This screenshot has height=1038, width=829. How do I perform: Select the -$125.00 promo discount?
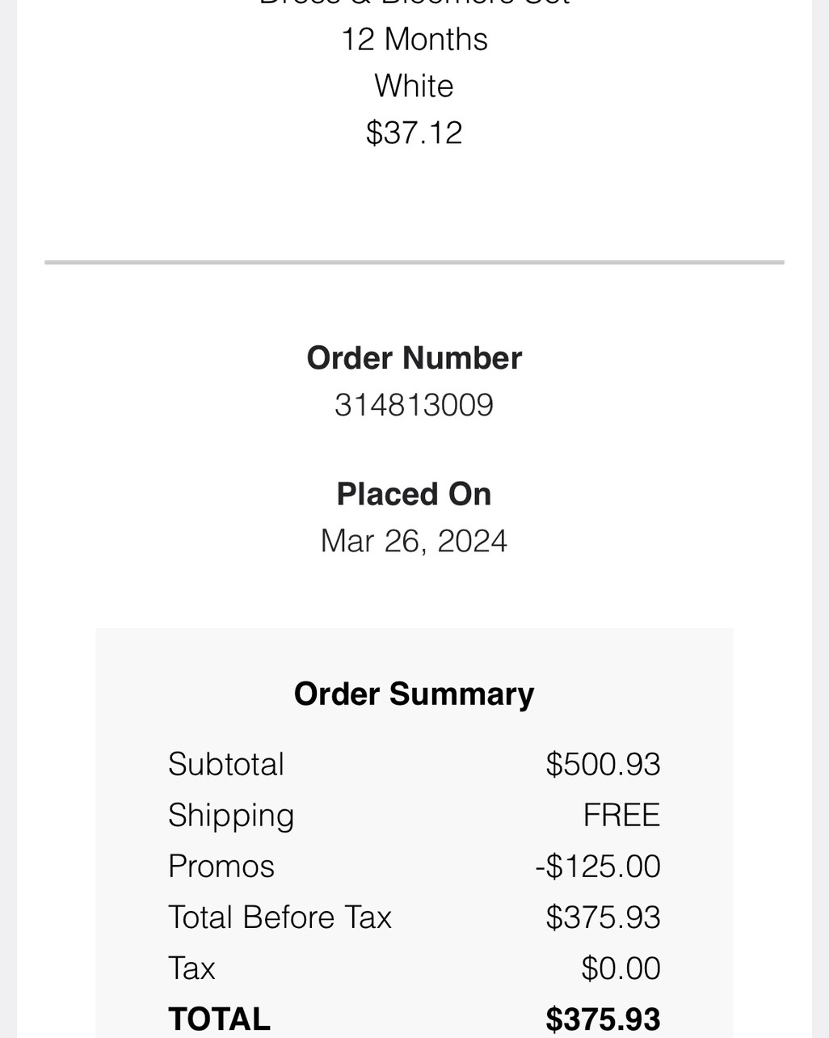pyautogui.click(x=598, y=866)
